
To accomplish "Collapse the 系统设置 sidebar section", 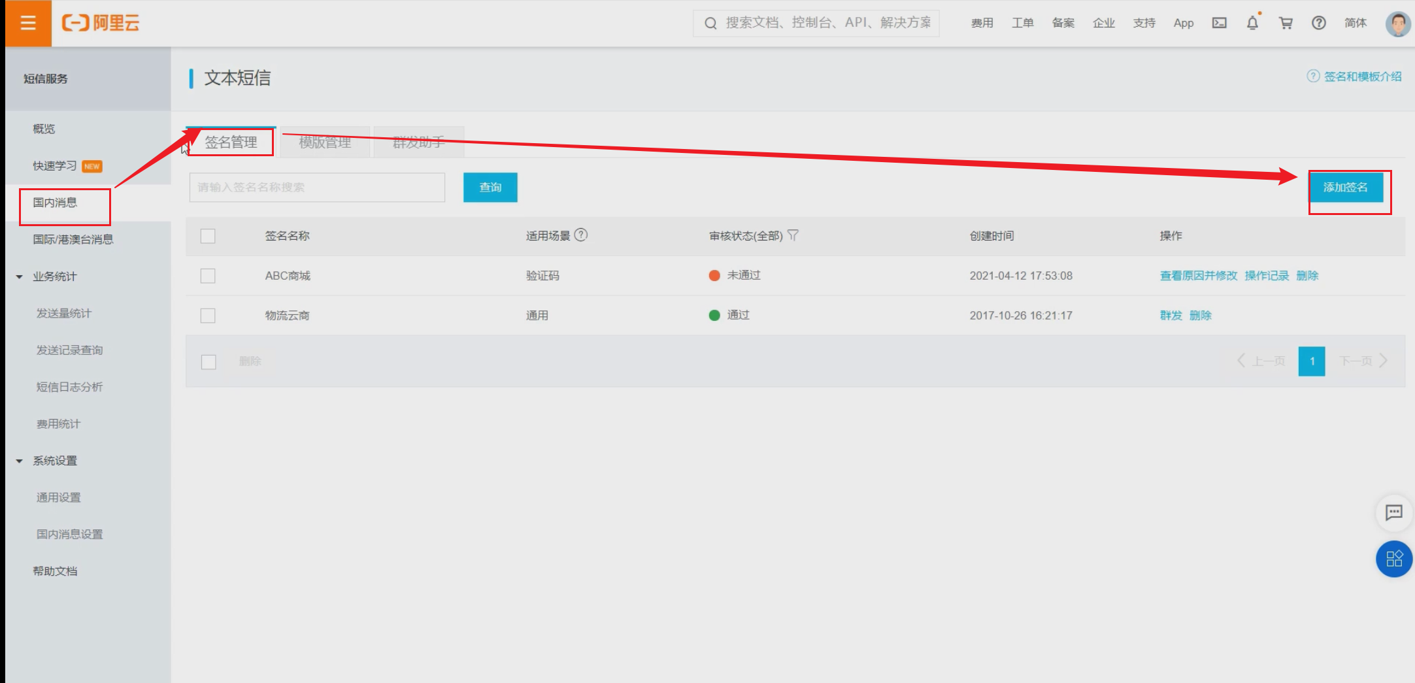I will coord(20,461).
